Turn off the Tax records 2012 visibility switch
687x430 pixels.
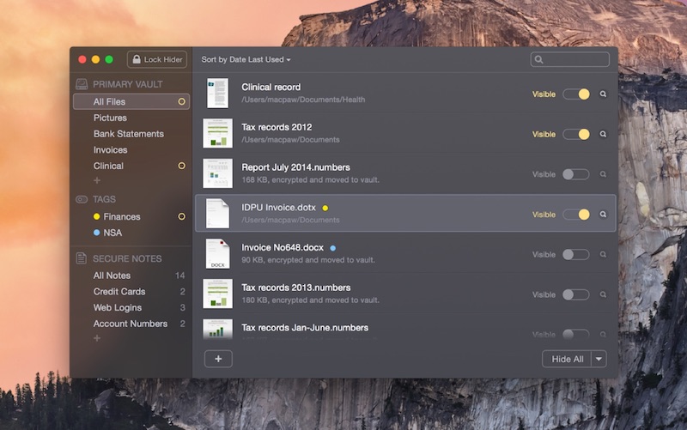pyautogui.click(x=576, y=134)
